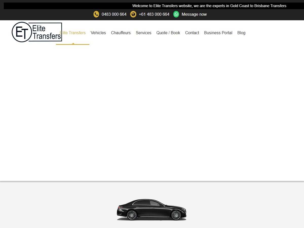Visit the Blog page
The image size is (304, 228).
[241, 33]
